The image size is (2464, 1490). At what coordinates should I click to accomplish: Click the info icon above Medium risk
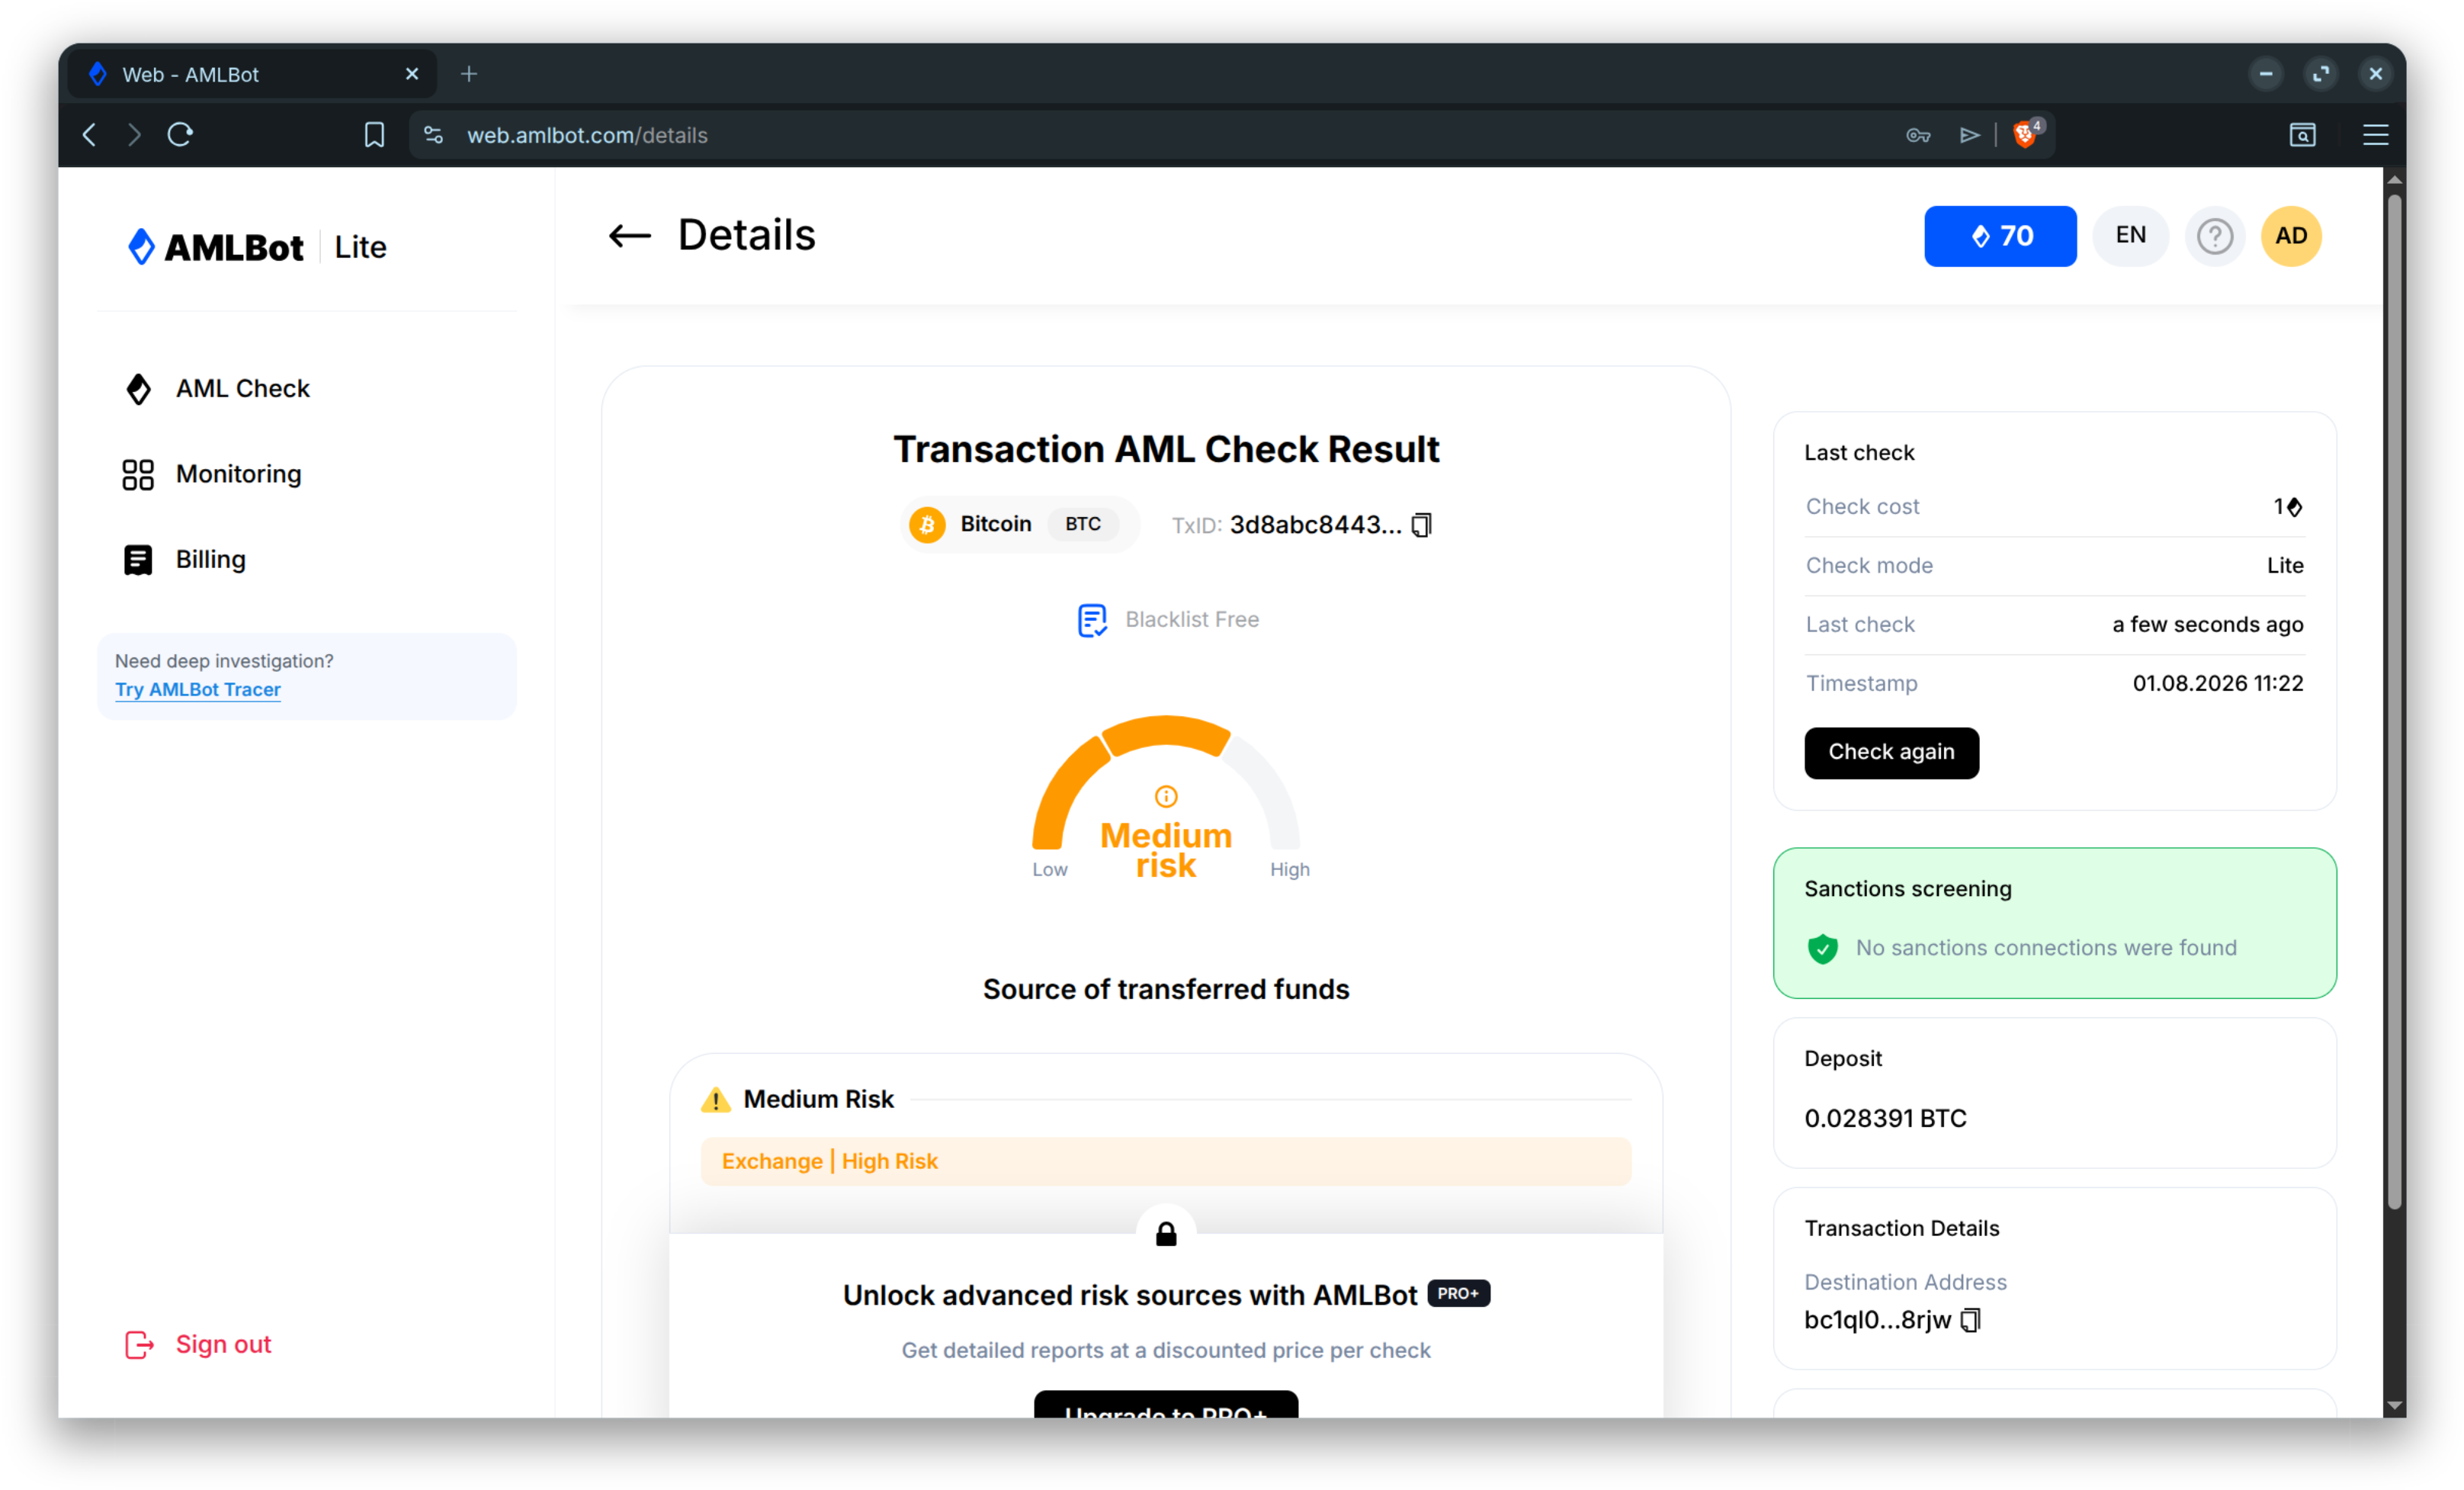(x=1166, y=796)
